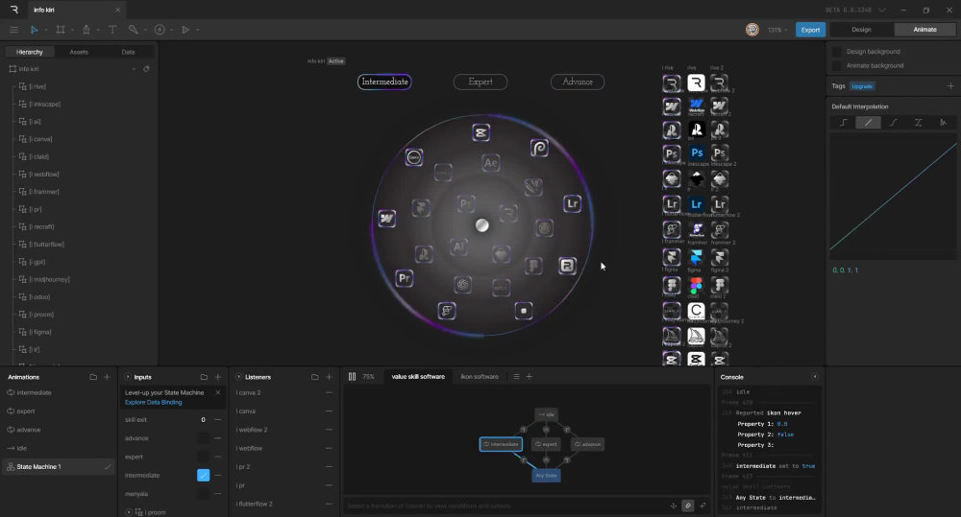Open the ikon software layer tab
Image resolution: width=961 pixels, height=517 pixels.
coord(480,376)
